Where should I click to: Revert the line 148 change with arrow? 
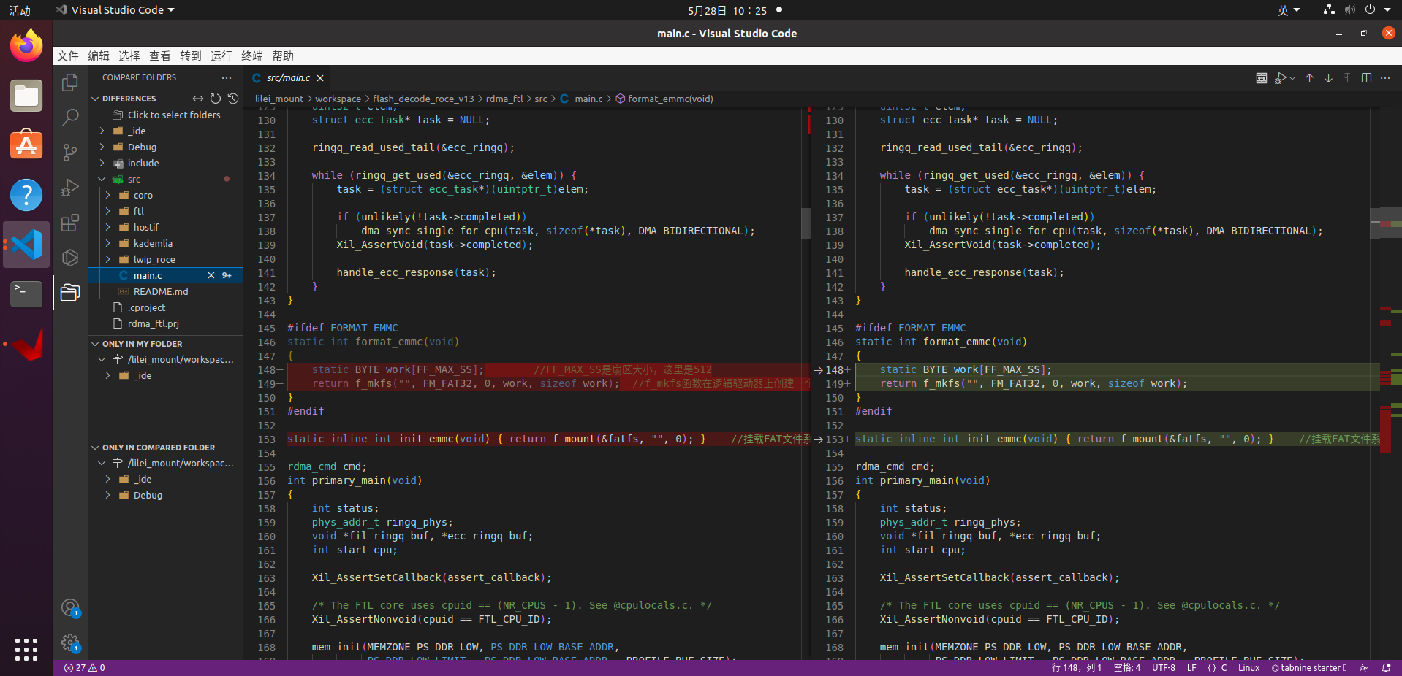(x=819, y=370)
